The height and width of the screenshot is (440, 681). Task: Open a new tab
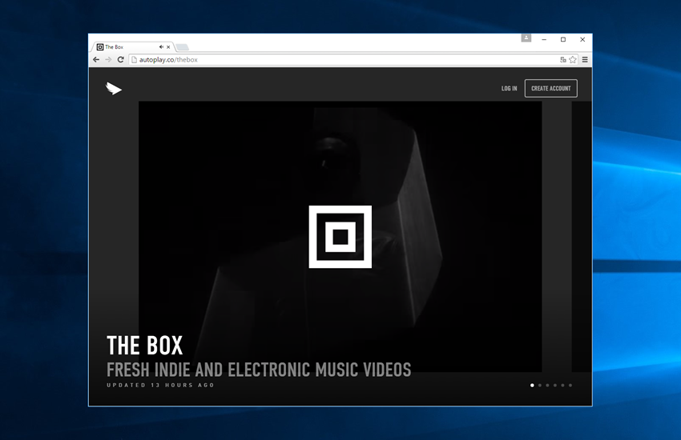183,47
